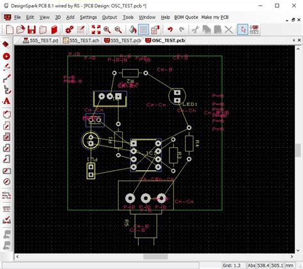
Task: Open the Help menu
Action: coord(166,17)
